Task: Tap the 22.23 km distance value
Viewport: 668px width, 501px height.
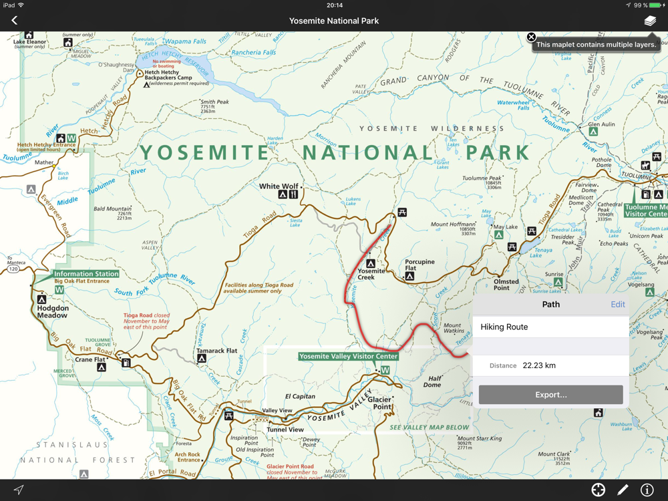Action: pos(539,365)
